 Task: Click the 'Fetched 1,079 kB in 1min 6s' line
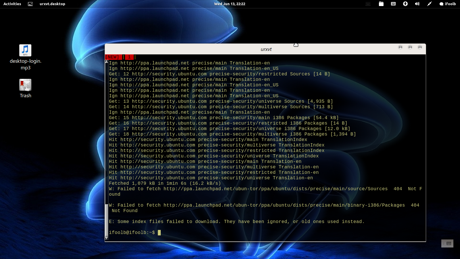point(165,183)
